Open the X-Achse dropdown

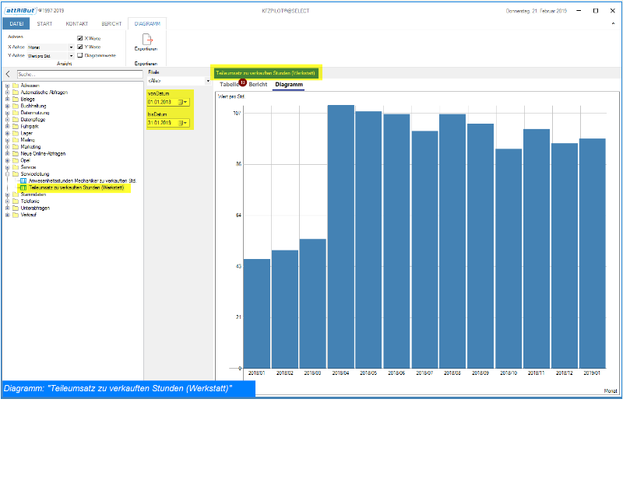coord(71,47)
